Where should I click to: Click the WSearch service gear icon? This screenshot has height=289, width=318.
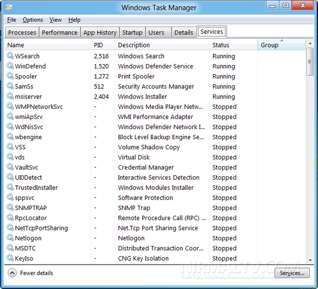coord(10,55)
